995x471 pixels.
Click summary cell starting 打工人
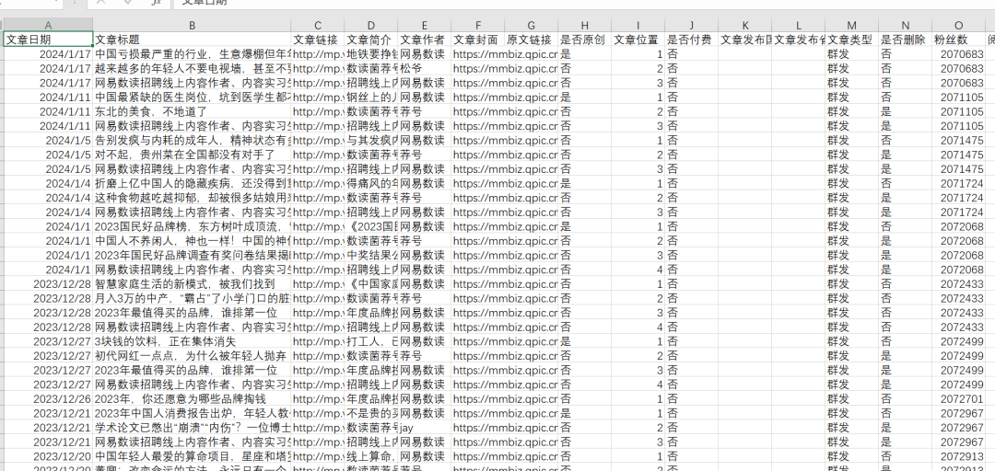(371, 341)
